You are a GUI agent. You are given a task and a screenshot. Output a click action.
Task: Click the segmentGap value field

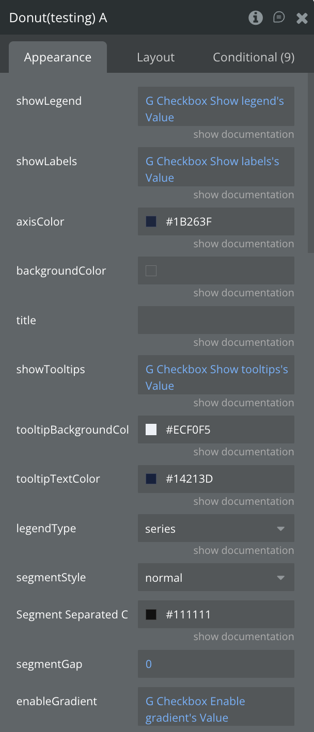pos(216,664)
